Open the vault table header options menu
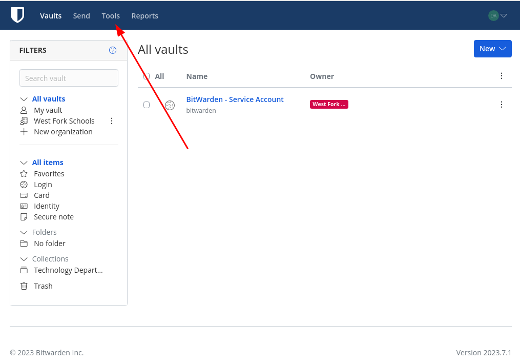Viewport: 520px width, 364px height. coord(502,76)
